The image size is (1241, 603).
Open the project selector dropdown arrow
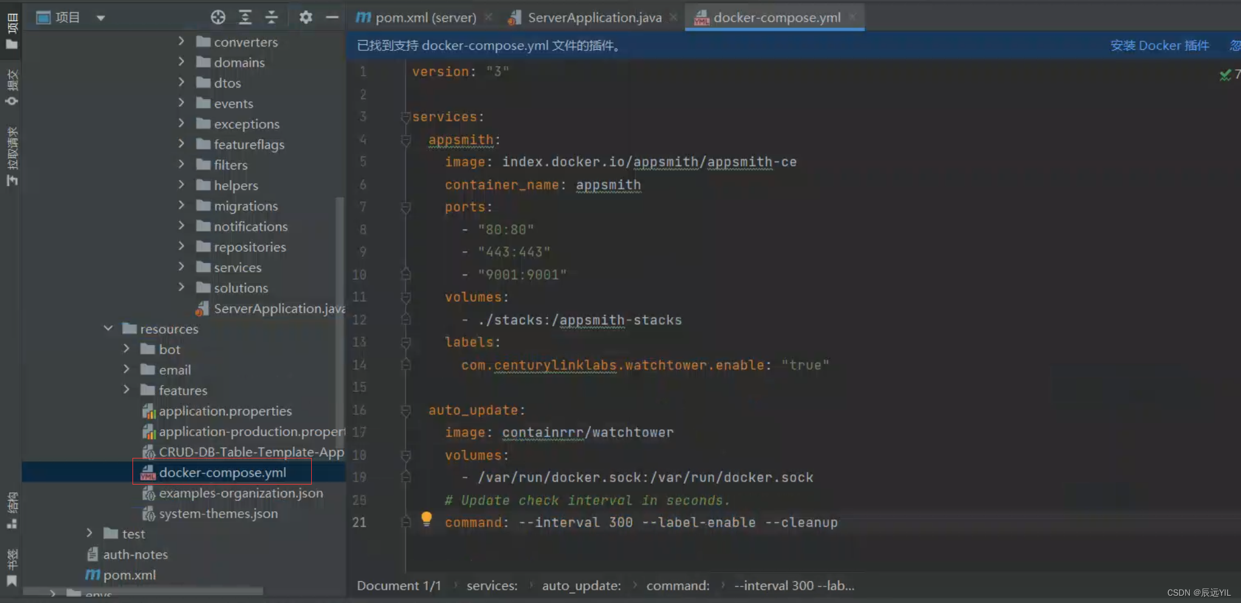pos(100,17)
